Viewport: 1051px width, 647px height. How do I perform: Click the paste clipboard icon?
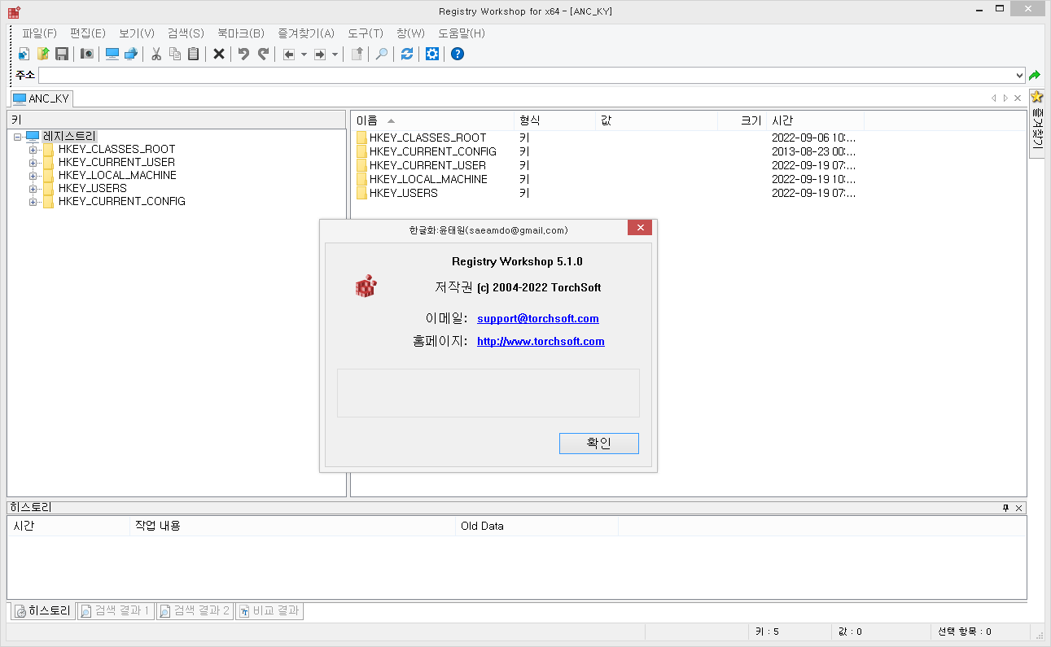coord(193,54)
